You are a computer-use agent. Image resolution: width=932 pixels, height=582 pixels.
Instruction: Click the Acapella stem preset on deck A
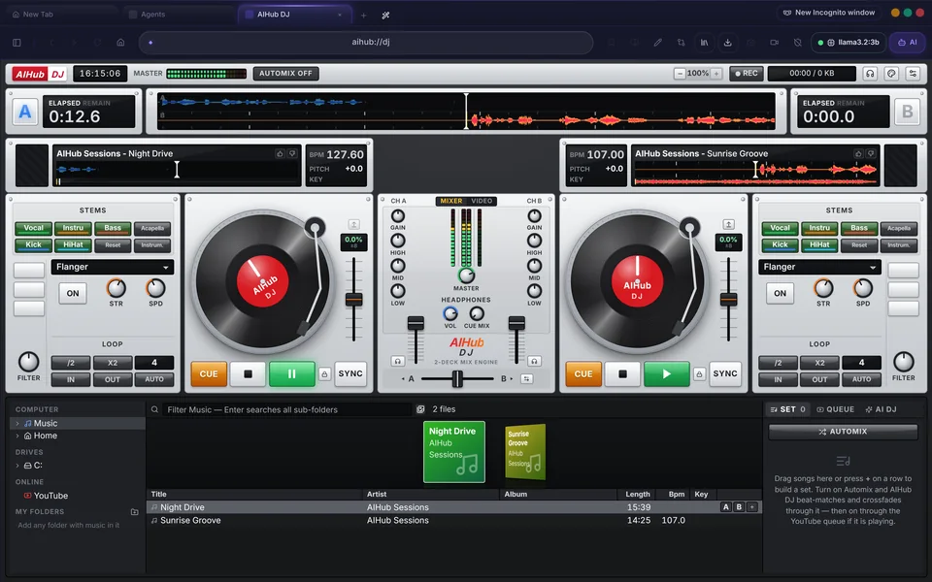[152, 228]
